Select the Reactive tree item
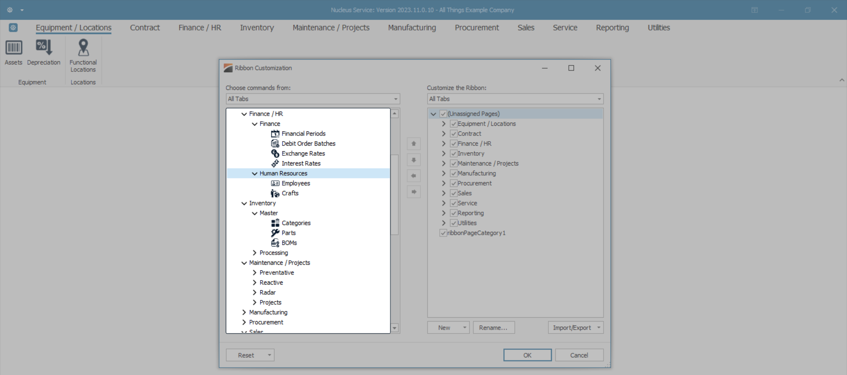 coord(271,283)
